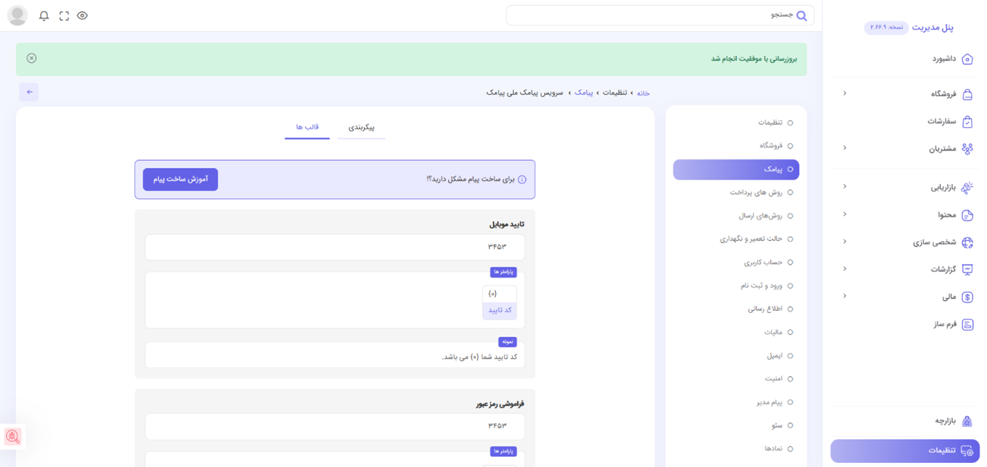Click the user avatar profile icon
This screenshot has height=467, width=987.
tap(17, 16)
